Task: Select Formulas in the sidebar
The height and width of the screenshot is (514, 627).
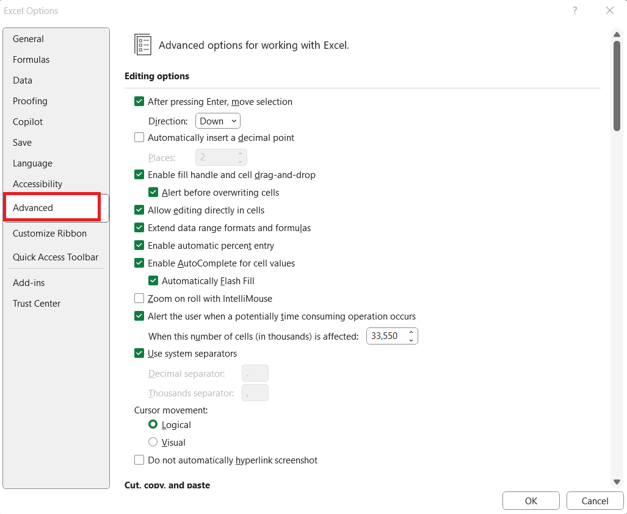Action: coord(31,60)
